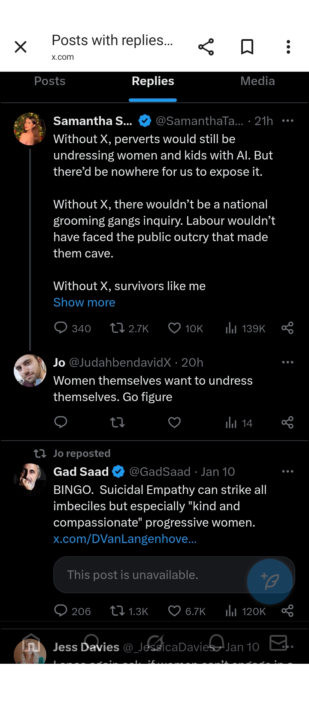The image size is (309, 705).
Task: Reply to Jo's comment
Action: coord(61,423)
